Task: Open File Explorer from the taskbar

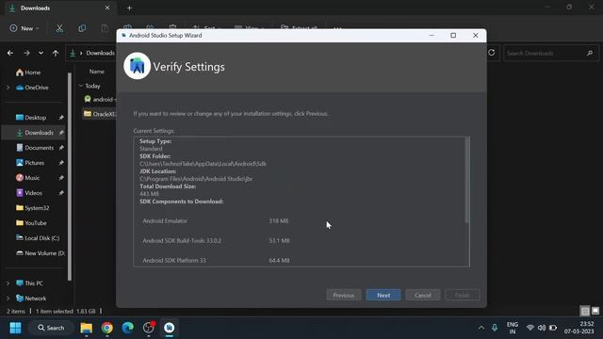Action: [x=86, y=328]
